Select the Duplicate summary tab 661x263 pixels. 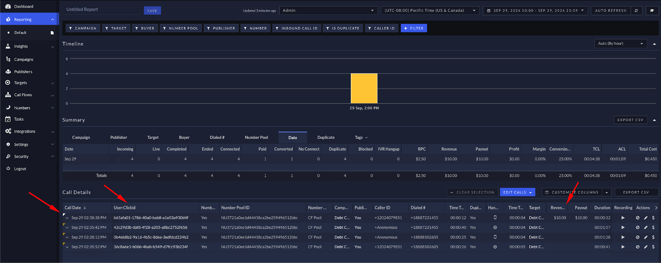pyautogui.click(x=326, y=138)
